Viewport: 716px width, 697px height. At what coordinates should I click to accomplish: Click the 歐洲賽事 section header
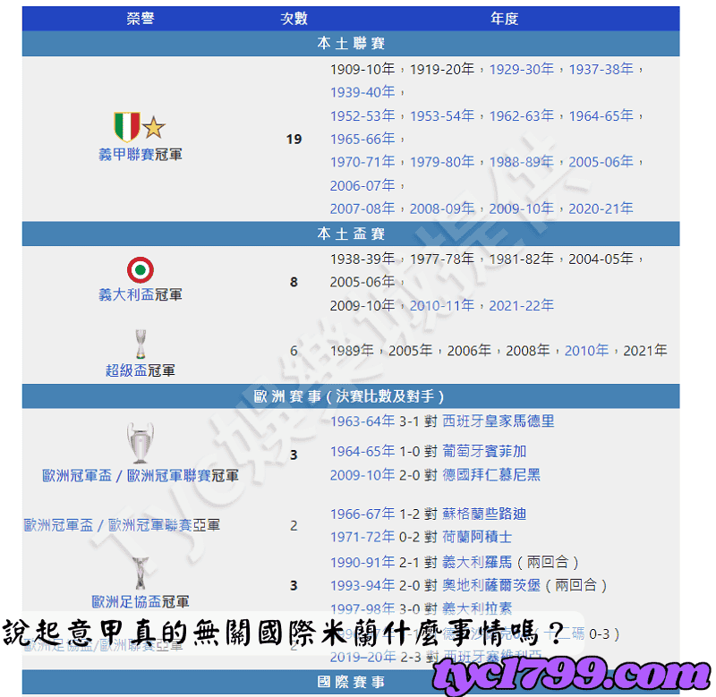[351, 395]
